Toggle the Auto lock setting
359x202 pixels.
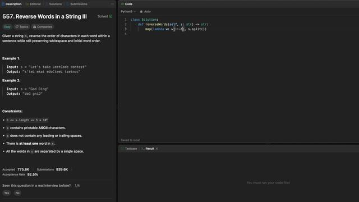pyautogui.click(x=145, y=11)
